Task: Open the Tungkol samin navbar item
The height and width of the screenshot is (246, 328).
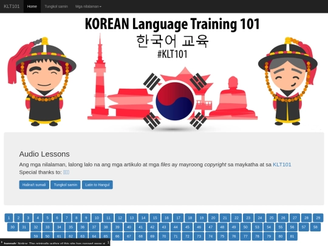Action: pos(56,6)
